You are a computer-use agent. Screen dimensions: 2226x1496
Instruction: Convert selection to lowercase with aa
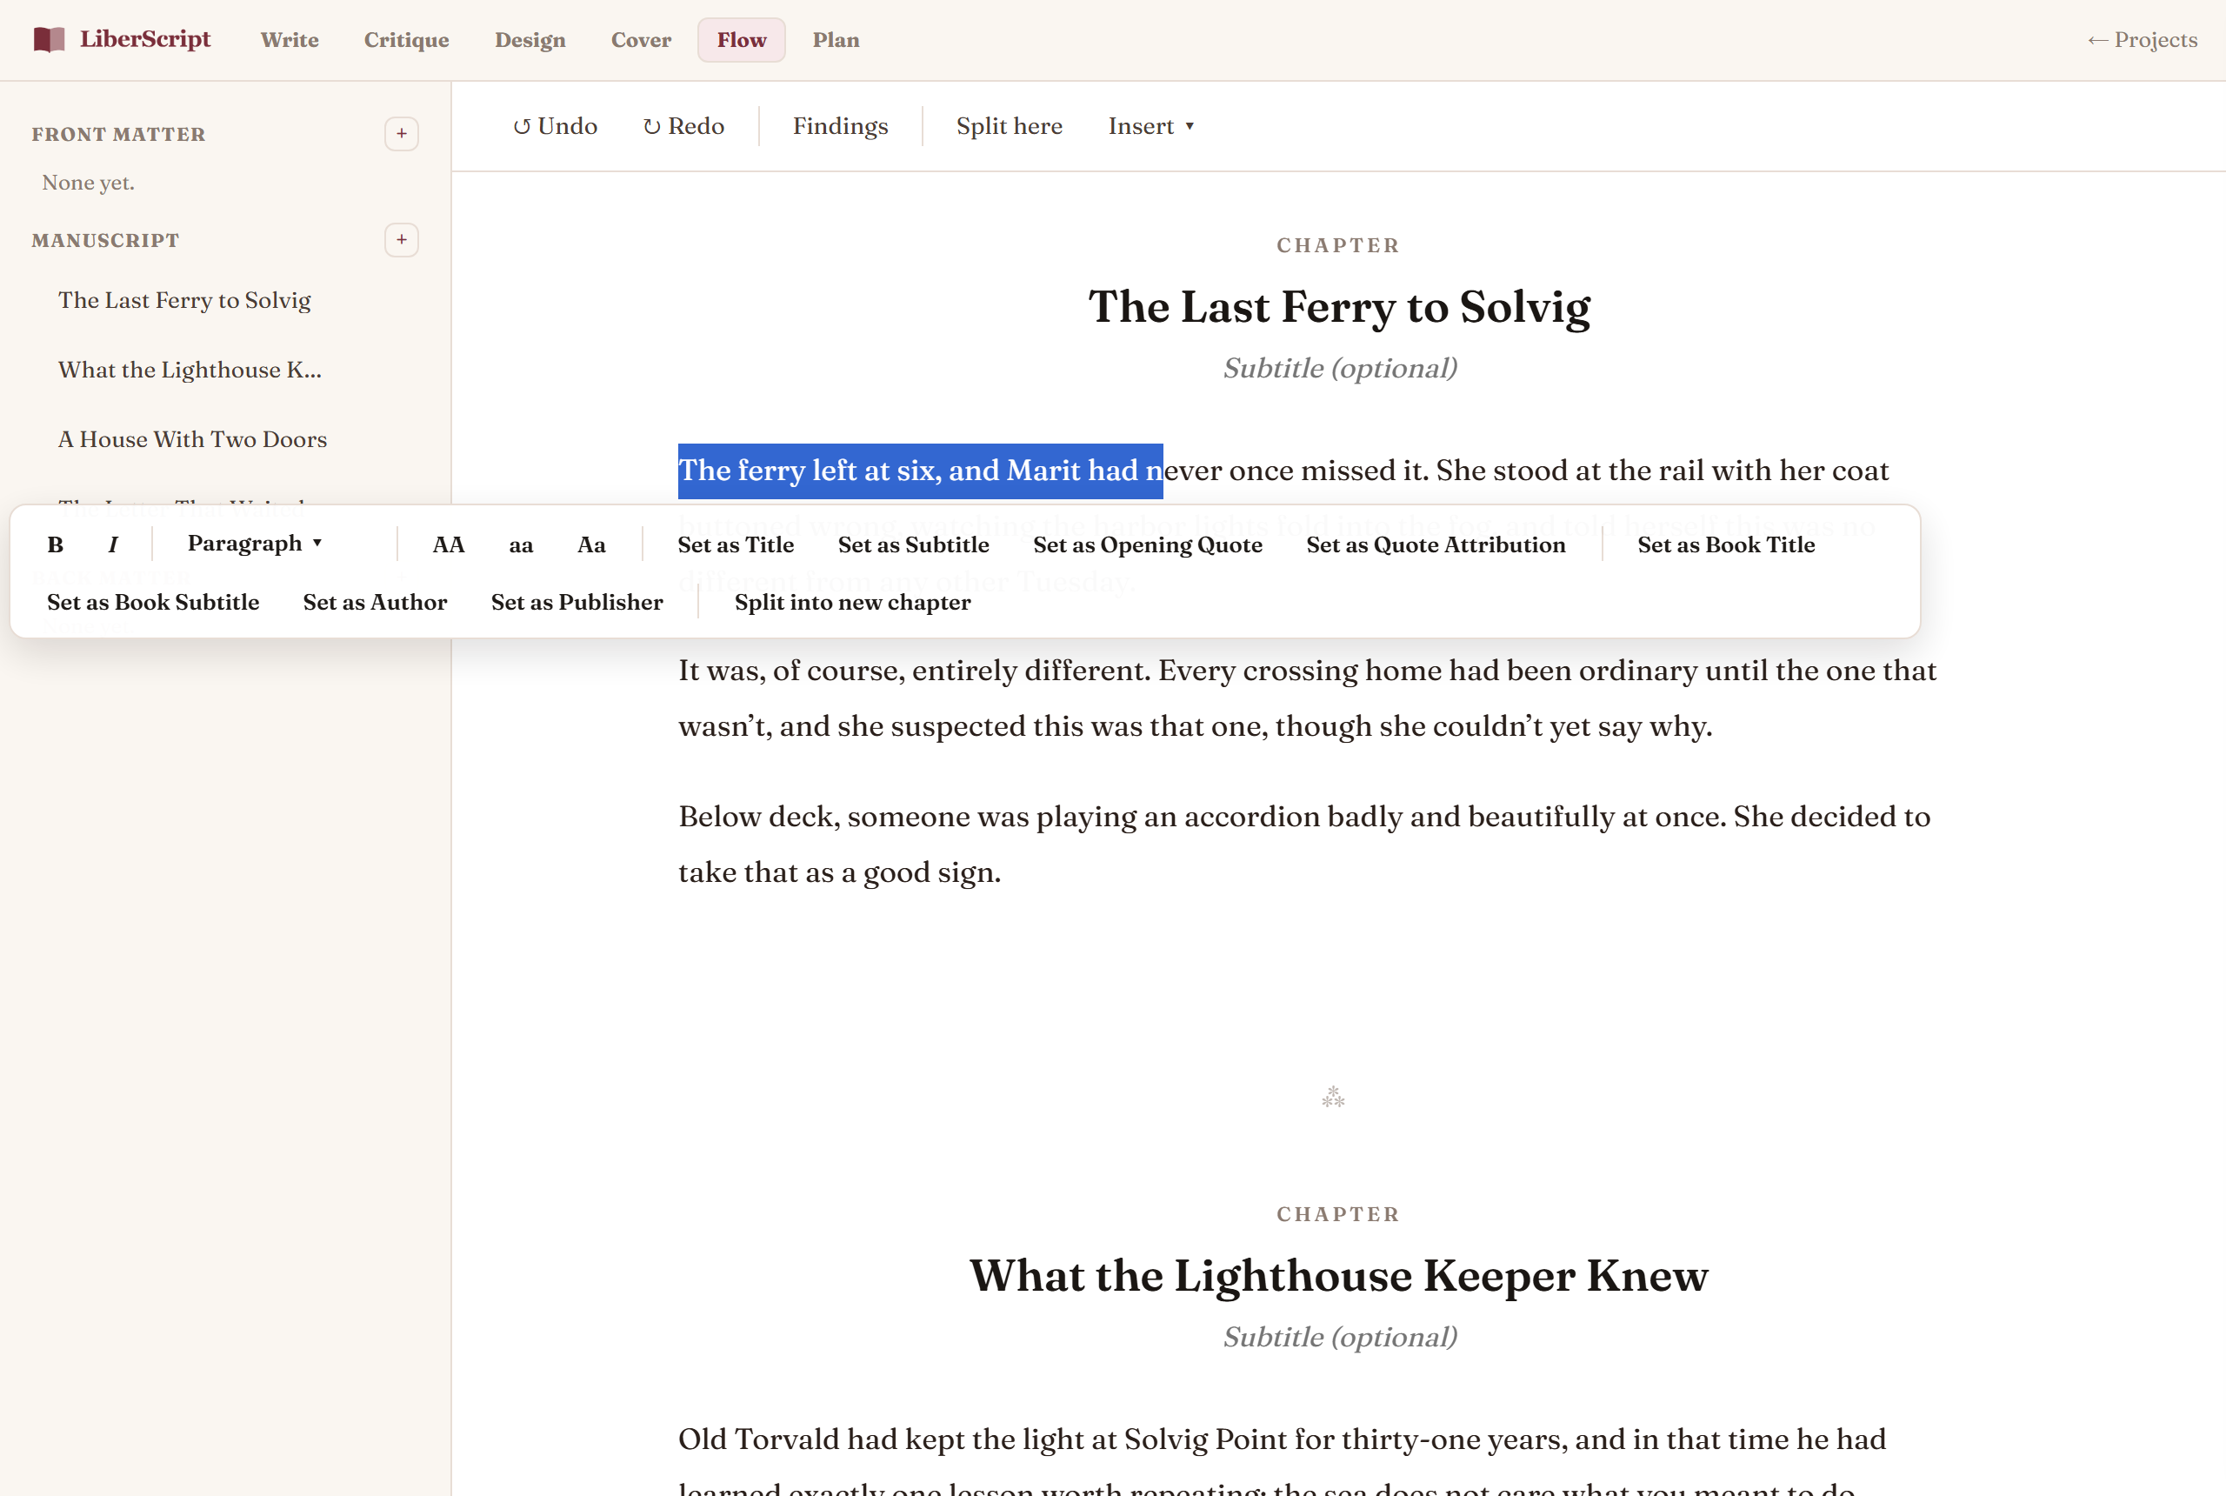pos(521,544)
